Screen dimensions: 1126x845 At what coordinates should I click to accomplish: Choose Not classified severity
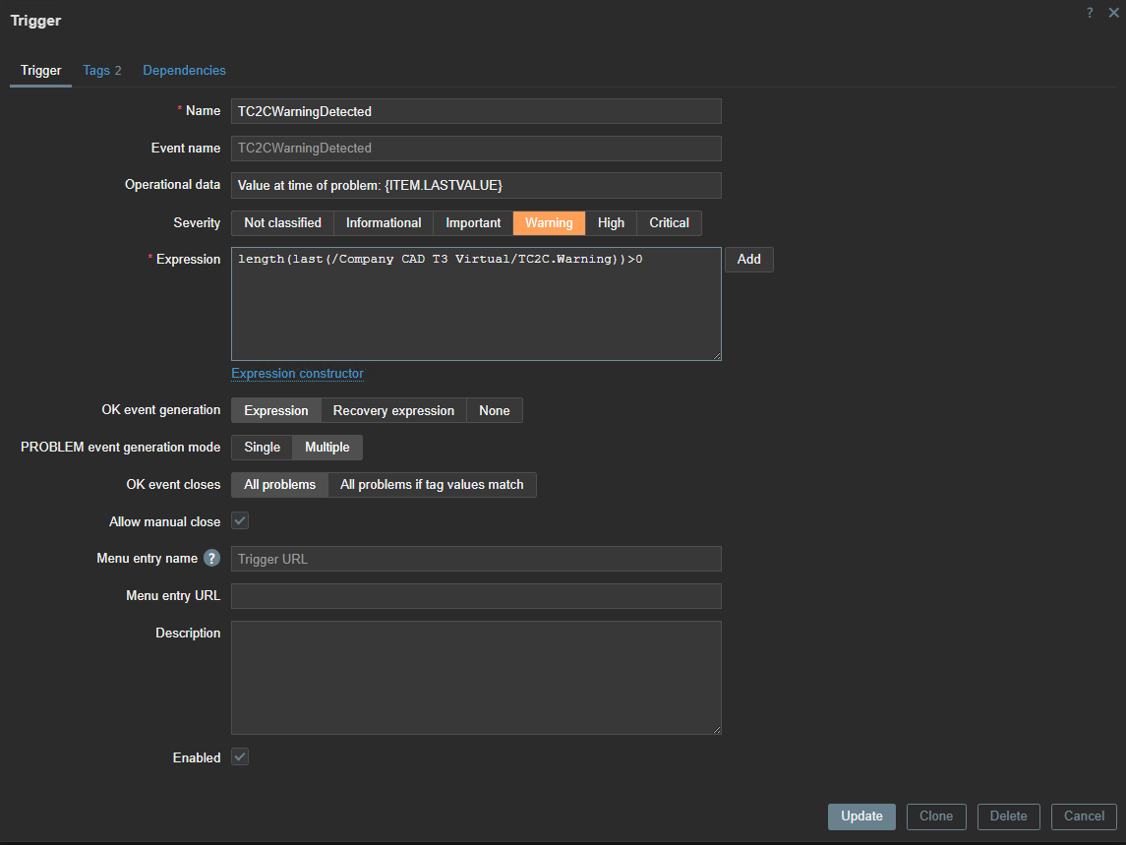click(x=282, y=223)
